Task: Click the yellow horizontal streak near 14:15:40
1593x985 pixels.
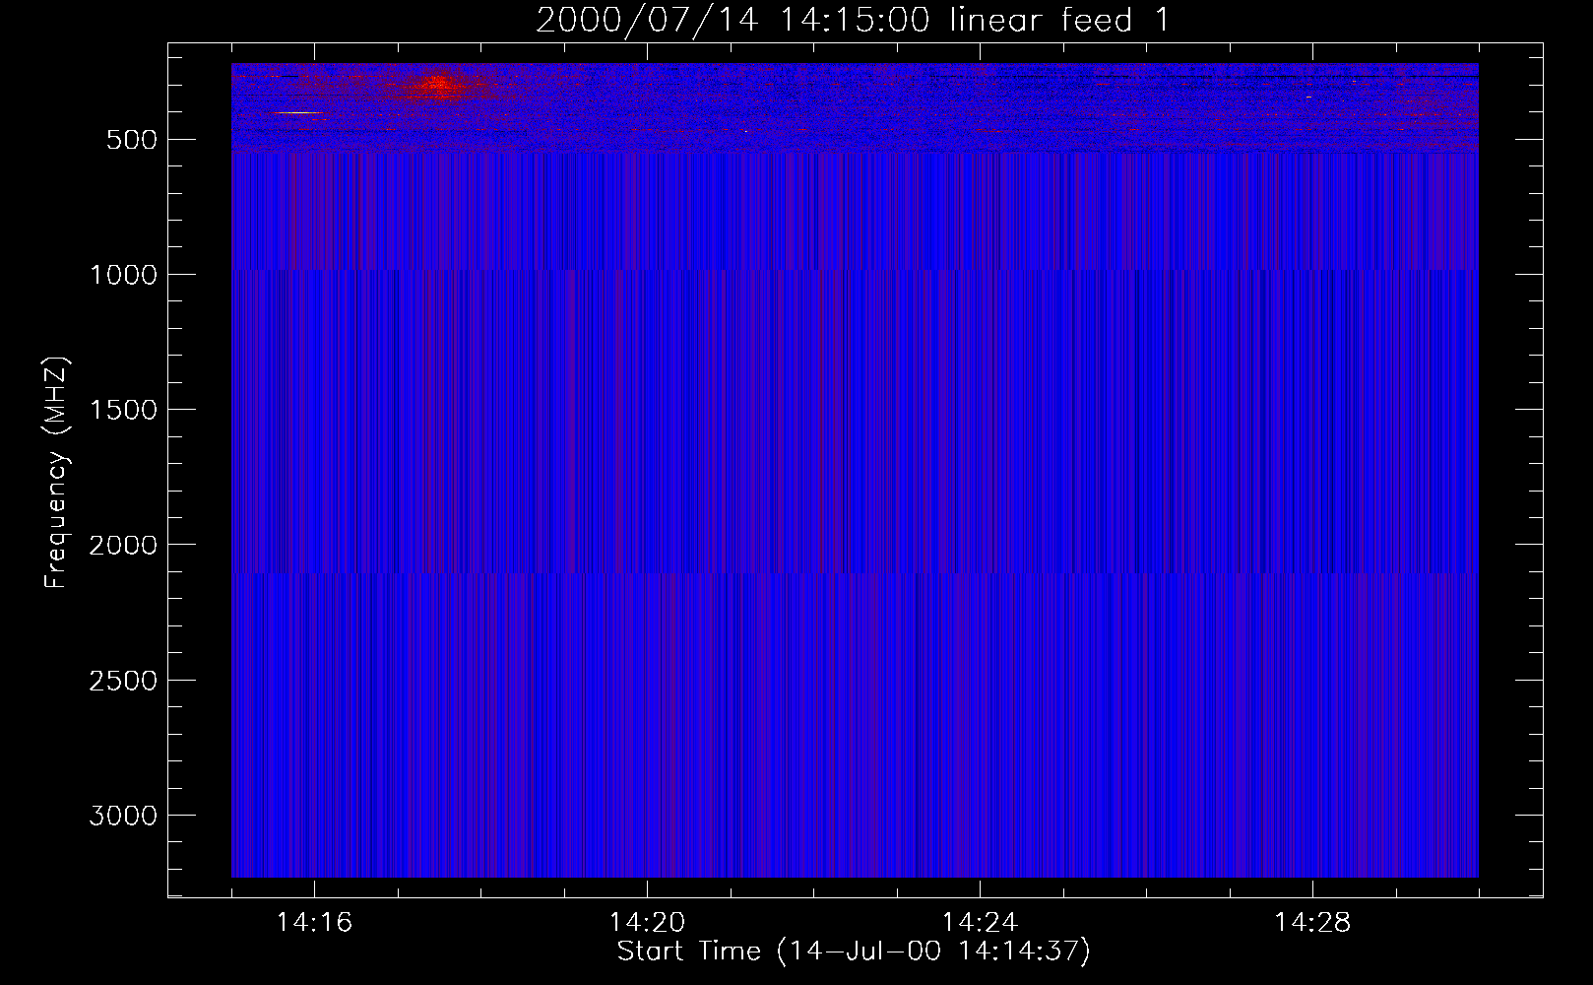Action: 298,113
